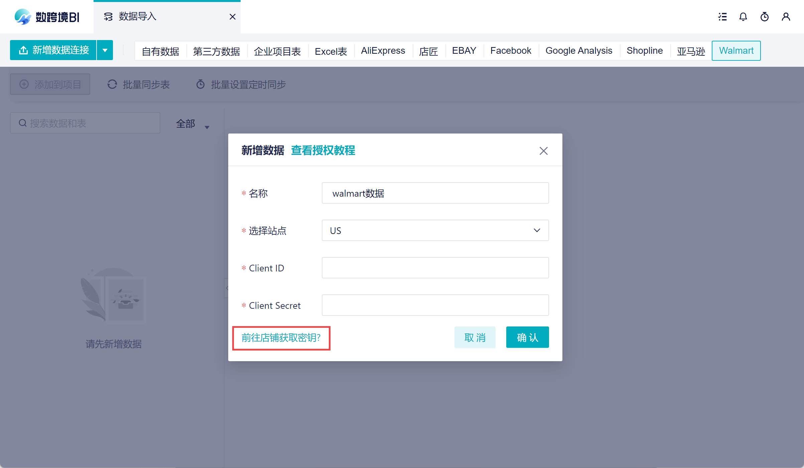Switch to the Facebook tab
This screenshot has width=804, height=468.
coord(510,51)
